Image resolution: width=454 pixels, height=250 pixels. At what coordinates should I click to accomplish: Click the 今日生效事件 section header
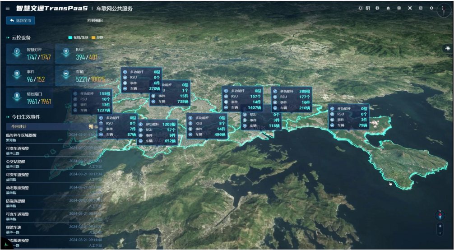tap(26, 117)
